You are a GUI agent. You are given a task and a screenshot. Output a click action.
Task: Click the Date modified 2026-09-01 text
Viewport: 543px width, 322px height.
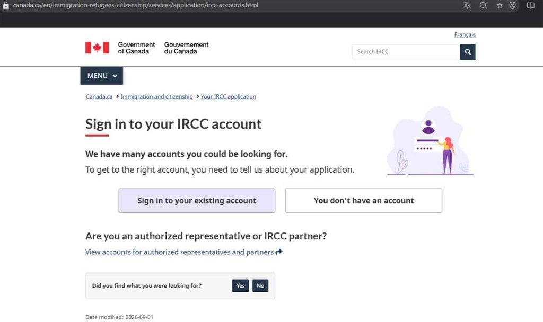click(x=119, y=317)
